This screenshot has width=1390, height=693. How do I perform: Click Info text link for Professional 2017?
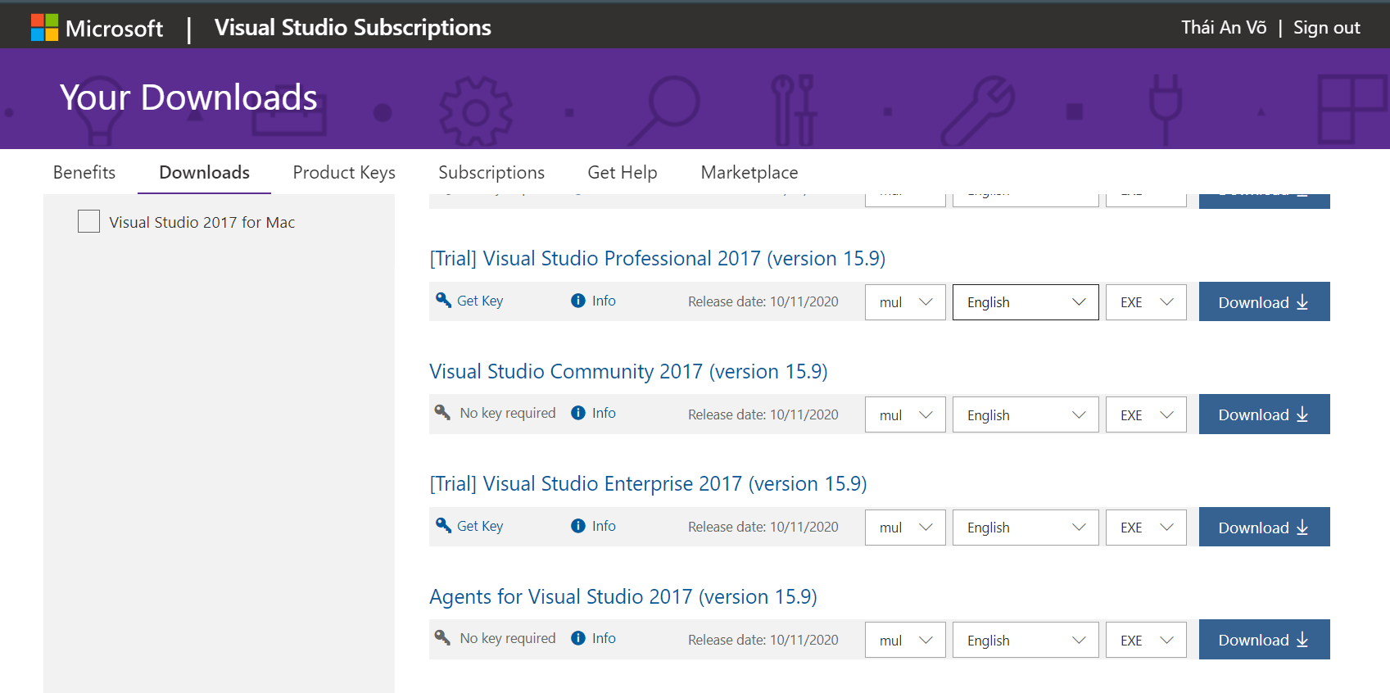(604, 301)
